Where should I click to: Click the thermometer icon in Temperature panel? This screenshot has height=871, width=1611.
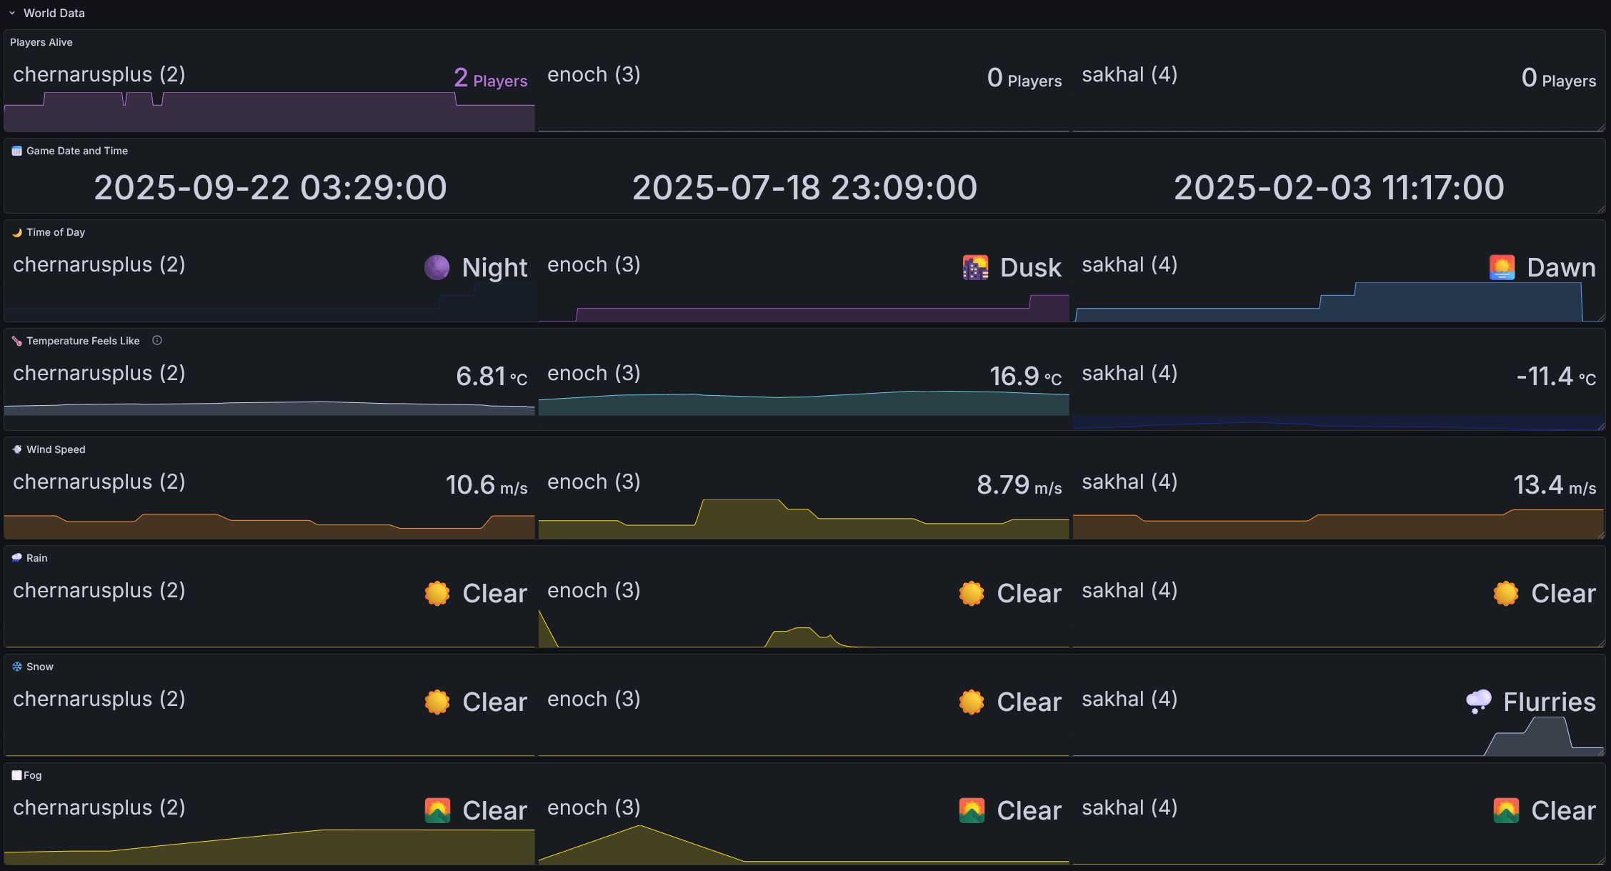point(17,341)
